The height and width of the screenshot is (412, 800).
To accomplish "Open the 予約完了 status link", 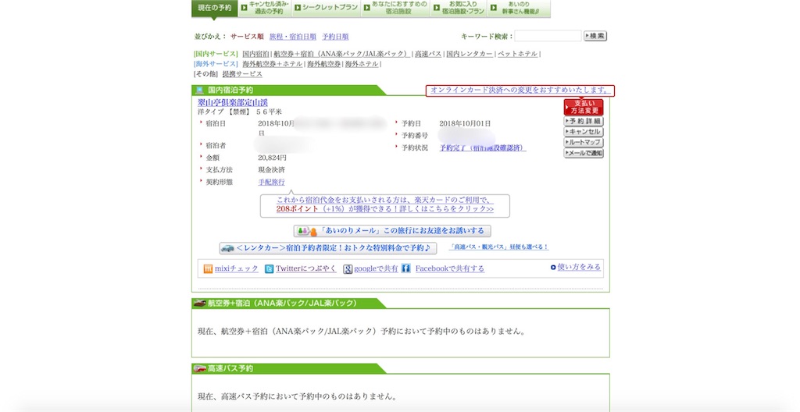I will (482, 148).
